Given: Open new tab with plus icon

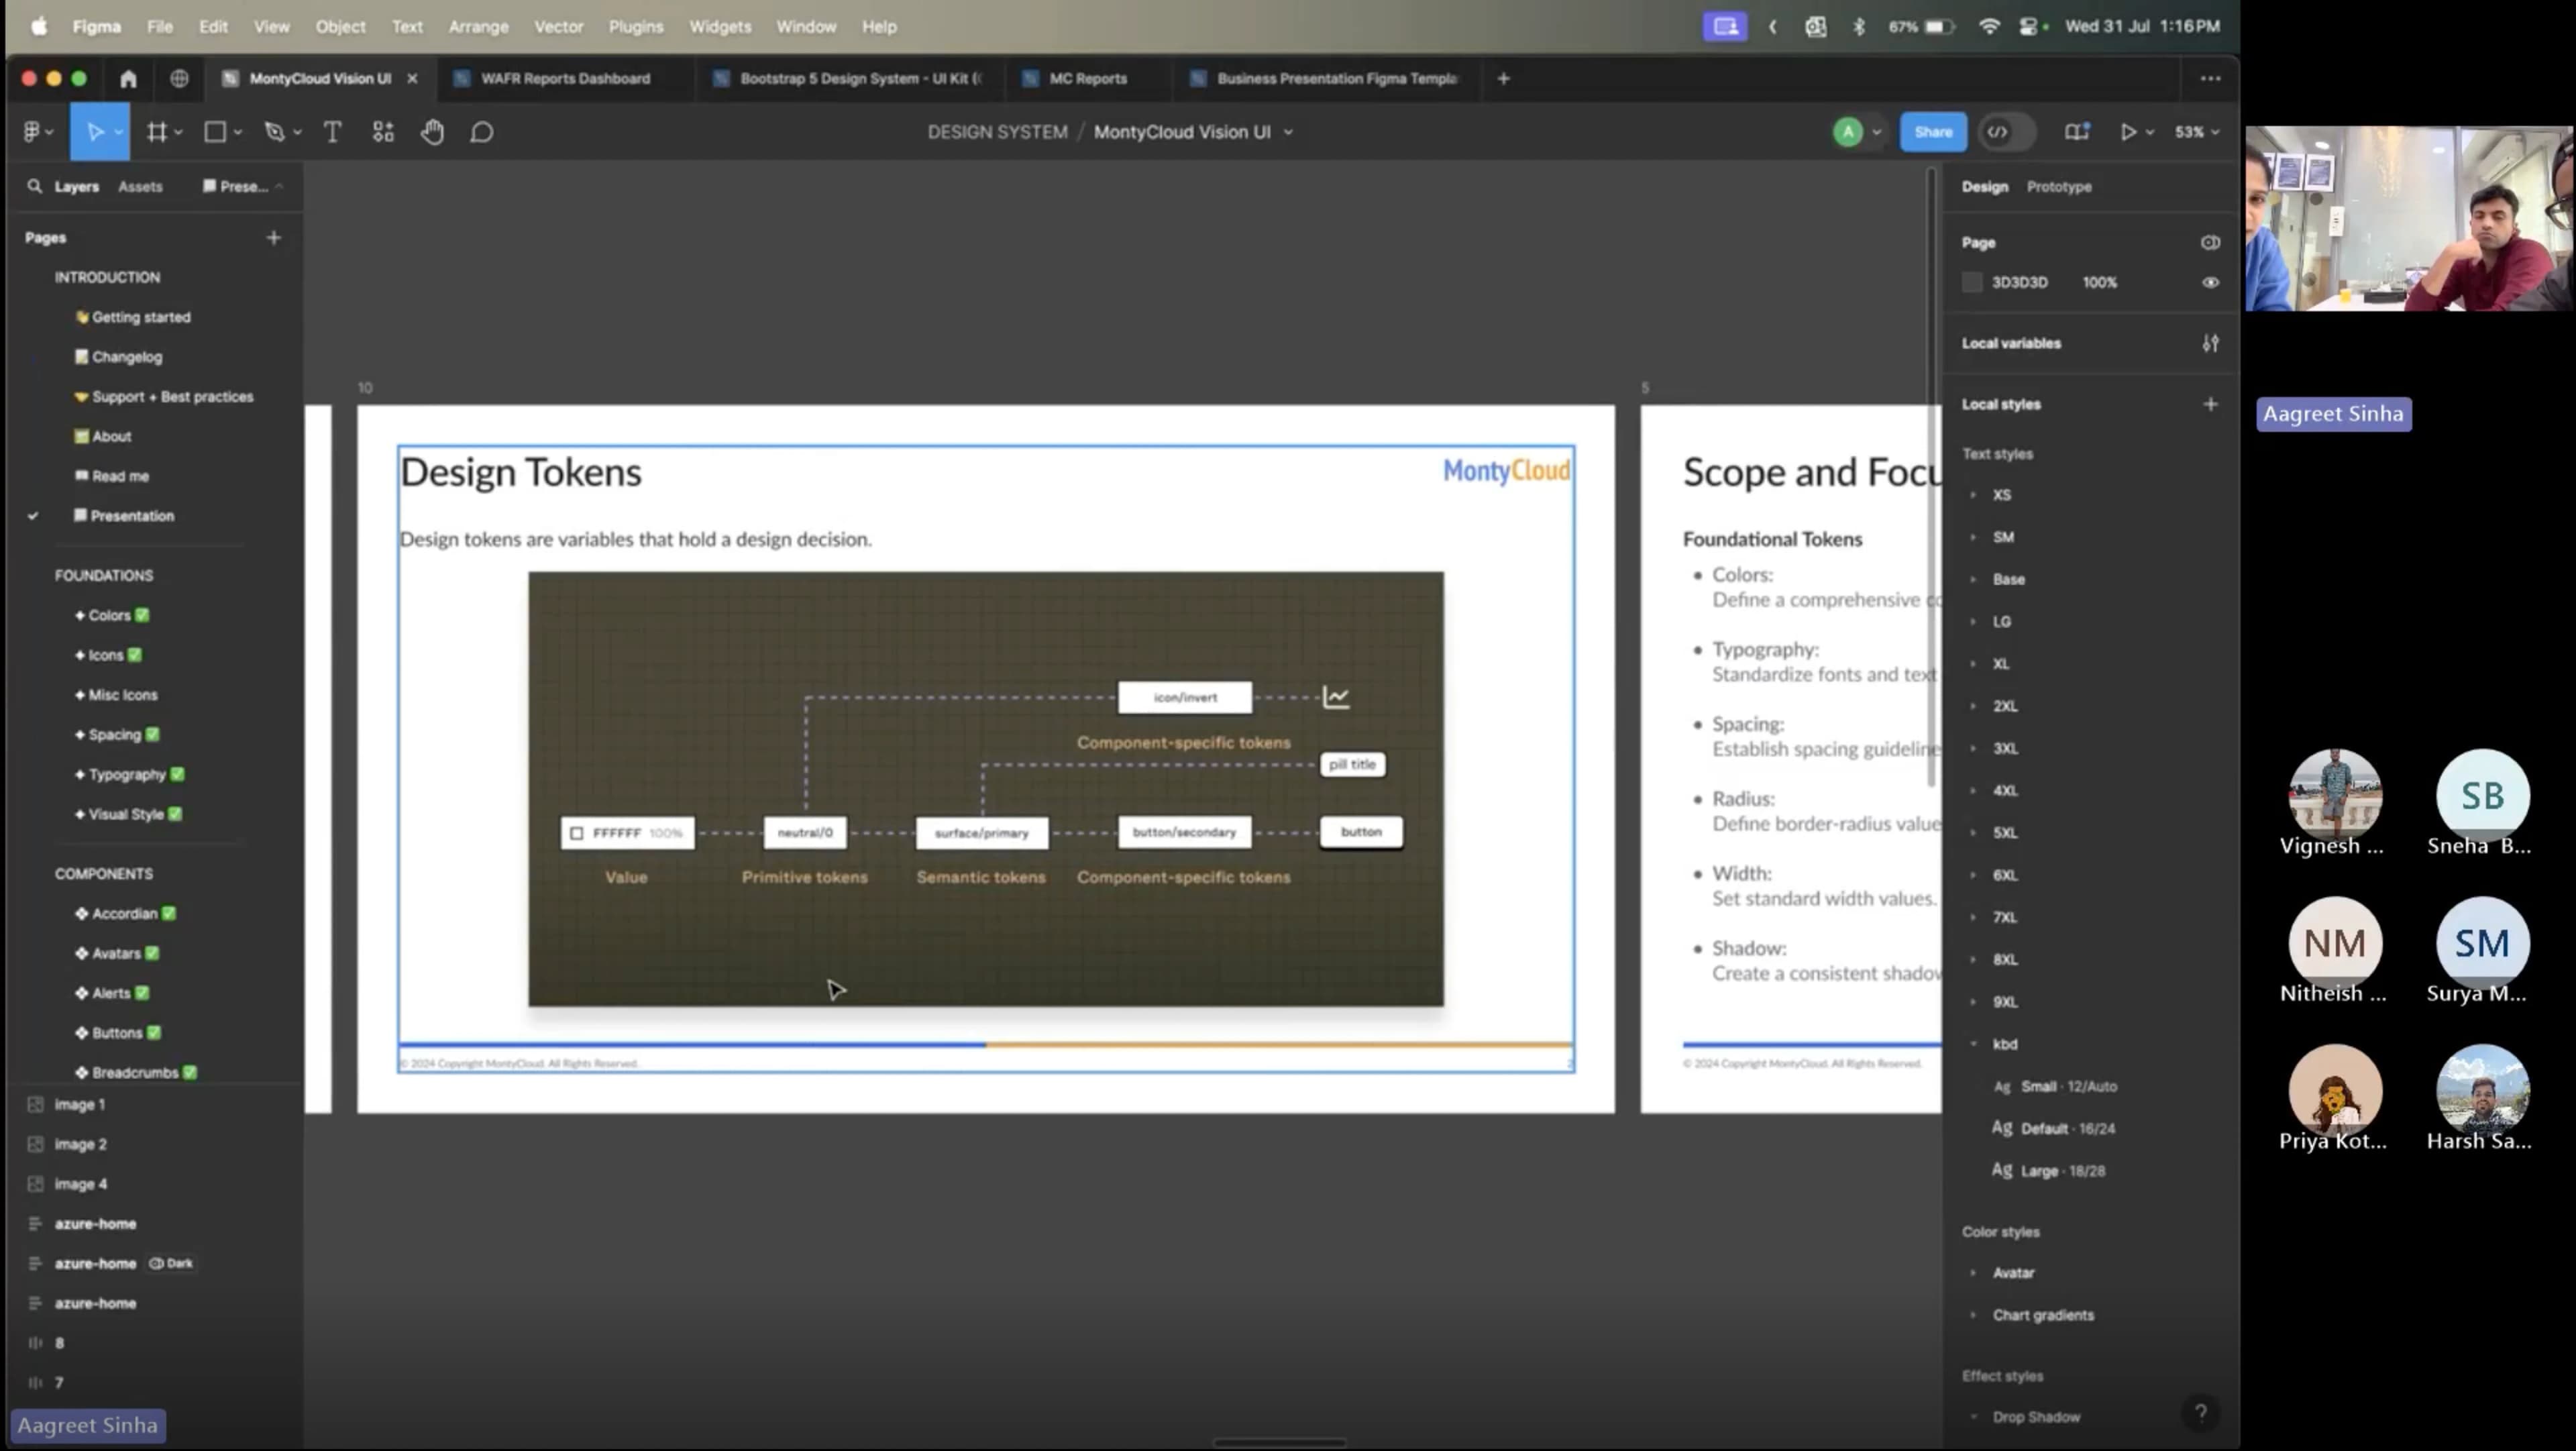Looking at the screenshot, I should (1503, 78).
